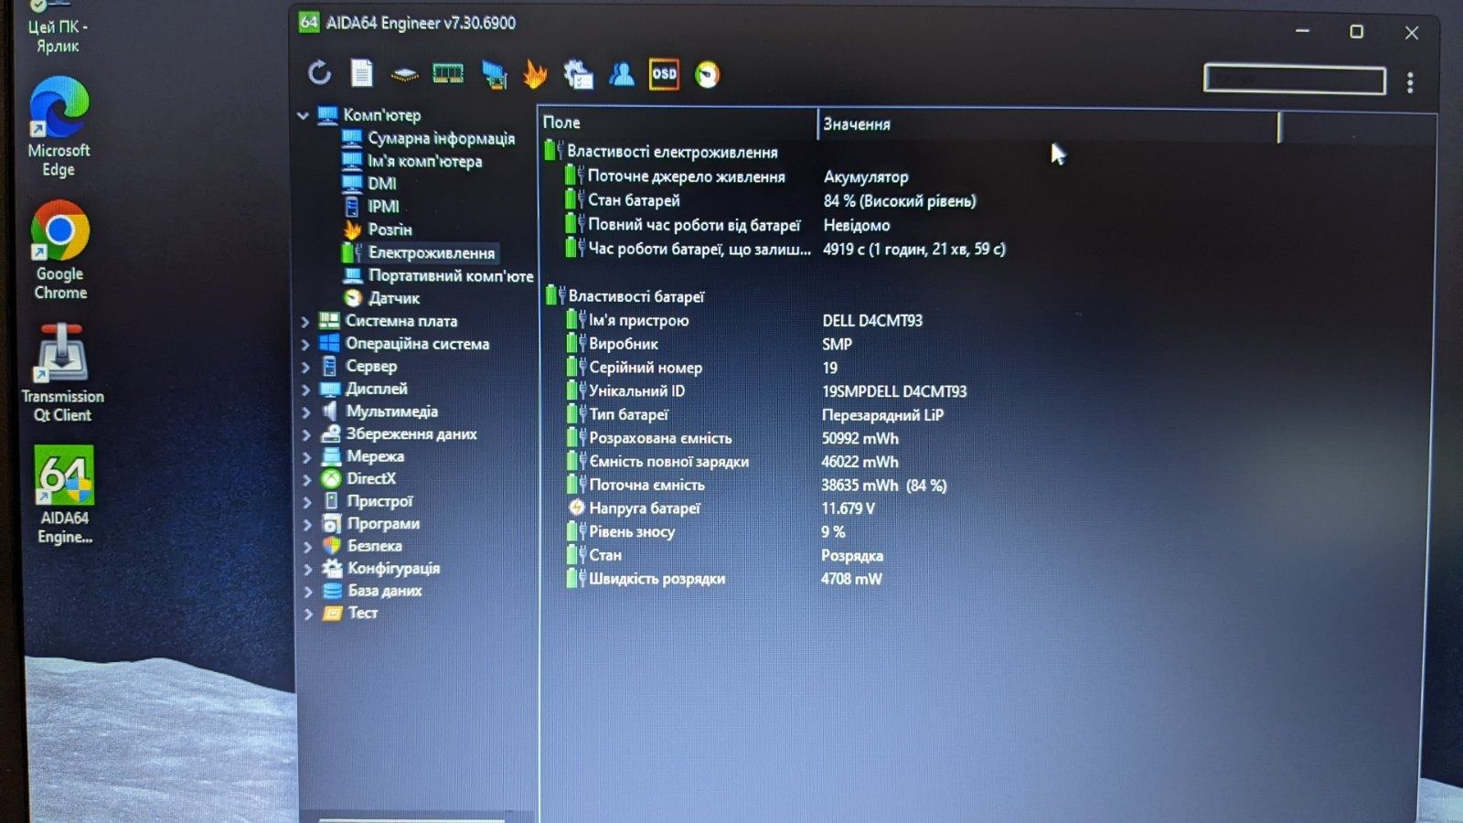The image size is (1463, 823).
Task: Select Електроживлення tree item
Action: 431,252
